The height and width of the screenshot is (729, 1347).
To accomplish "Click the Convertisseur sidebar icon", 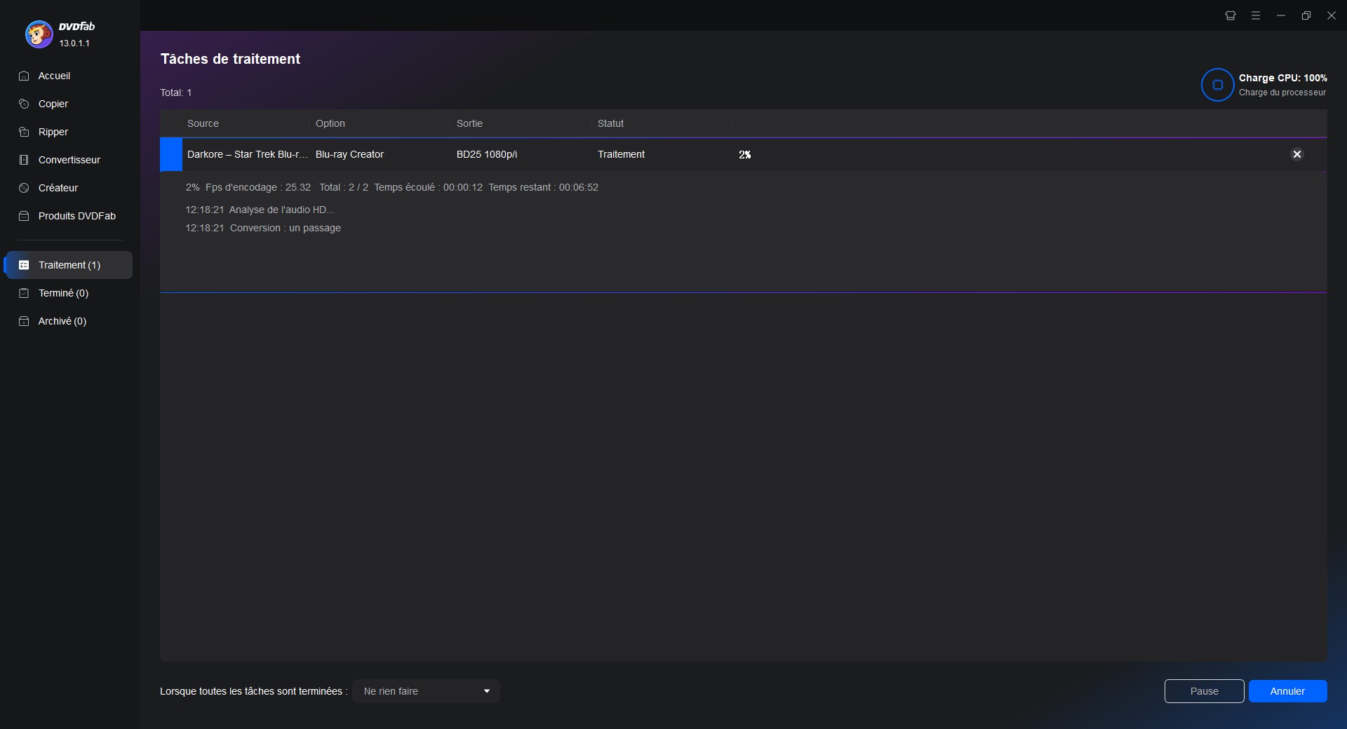I will (x=24, y=160).
